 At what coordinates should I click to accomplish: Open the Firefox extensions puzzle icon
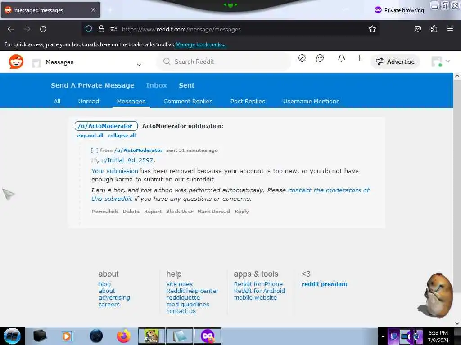point(434,29)
